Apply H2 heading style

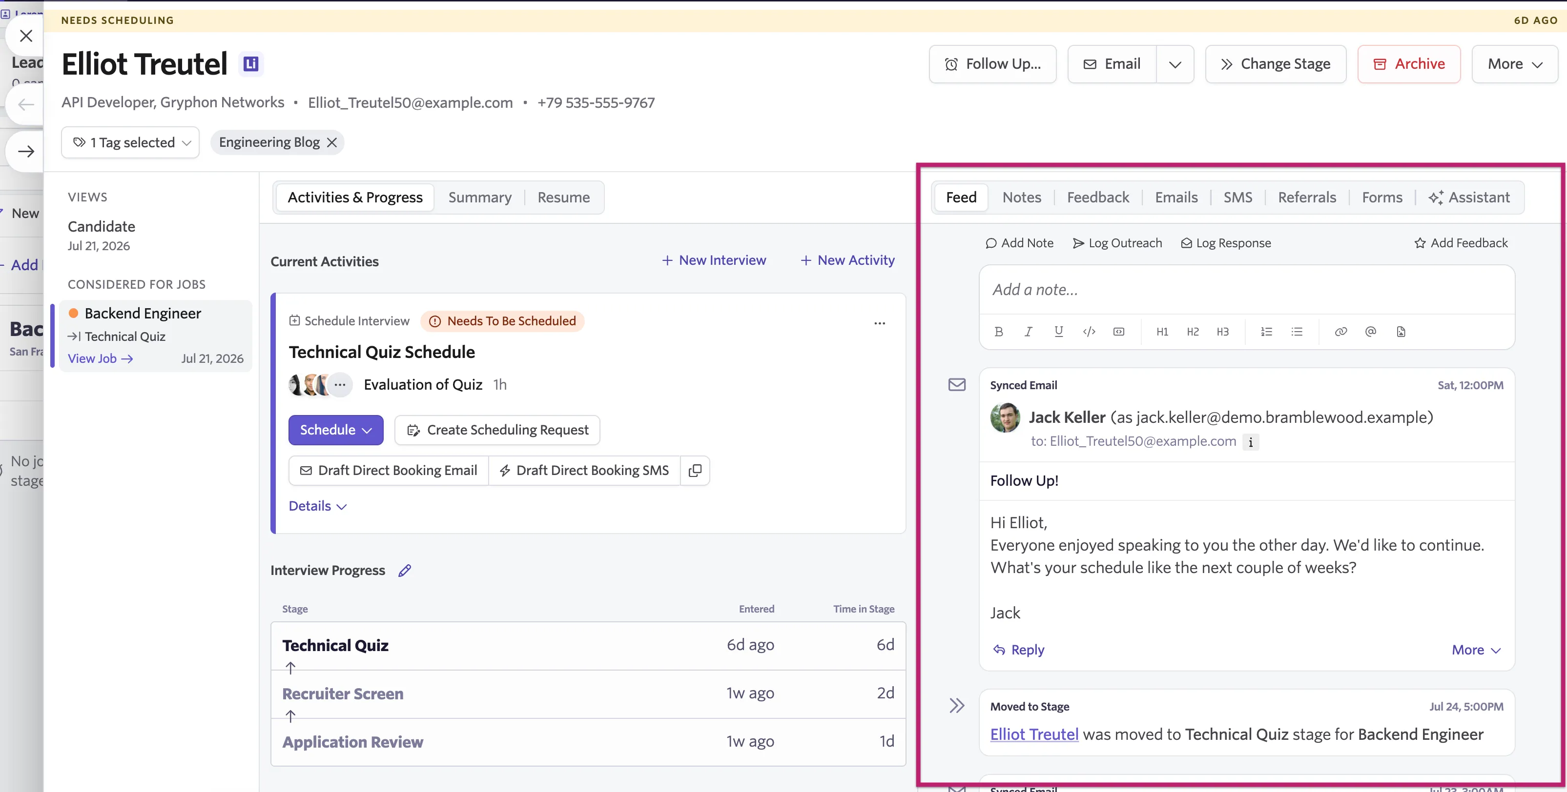[1192, 331]
